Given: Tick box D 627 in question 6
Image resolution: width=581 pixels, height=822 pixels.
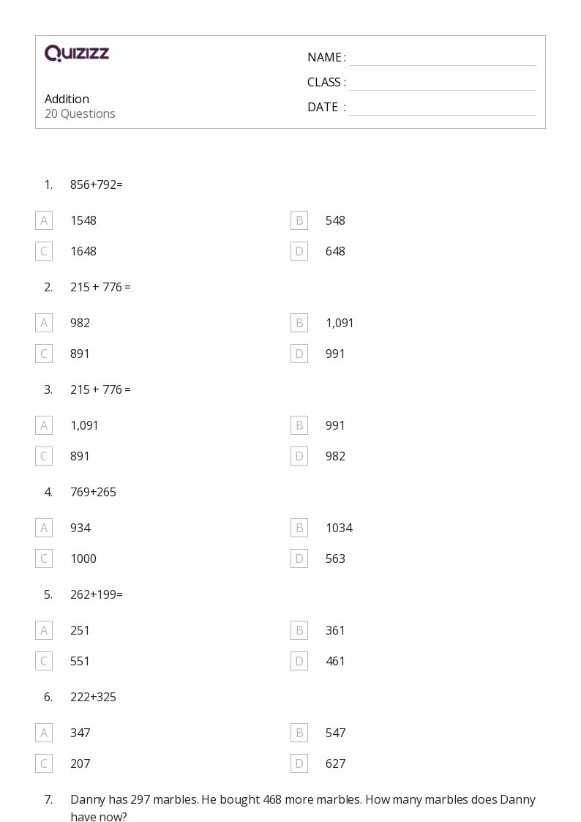Looking at the screenshot, I should click(x=299, y=764).
